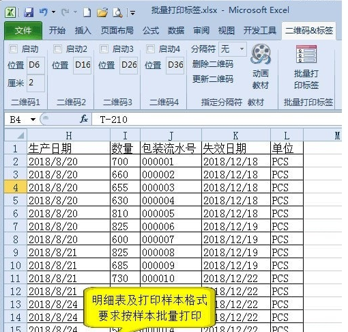Open the 审阅 tab
The image size is (348, 332).
pyautogui.click(x=201, y=30)
